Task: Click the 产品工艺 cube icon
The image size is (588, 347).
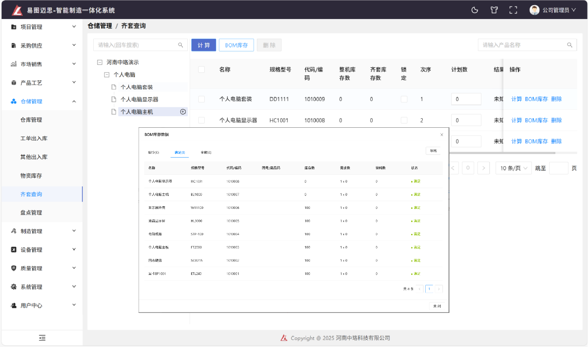Action: (x=13, y=82)
